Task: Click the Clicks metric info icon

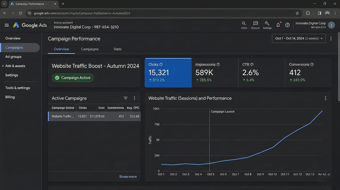Action: (161, 64)
